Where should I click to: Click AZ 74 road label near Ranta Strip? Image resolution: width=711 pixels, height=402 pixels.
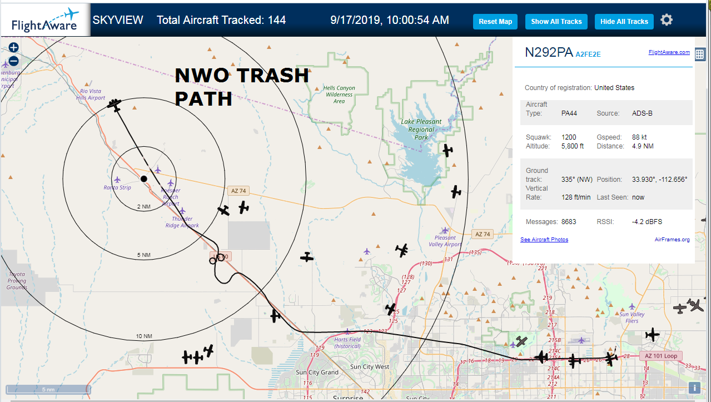tap(238, 191)
